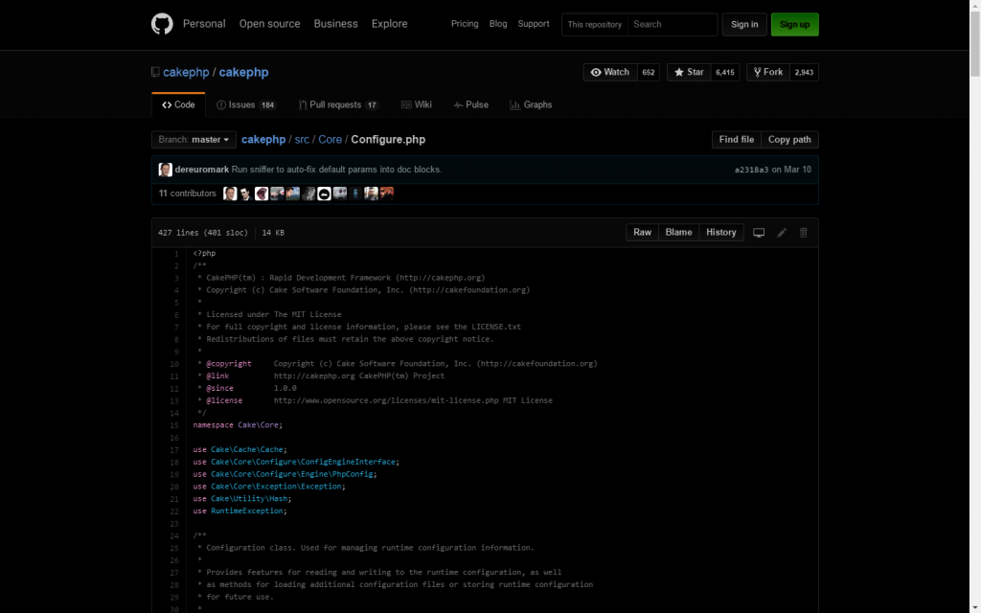The width and height of the screenshot is (981, 613).
Task: Click the repository book icon beside cakephp / cakephp
Action: click(155, 73)
